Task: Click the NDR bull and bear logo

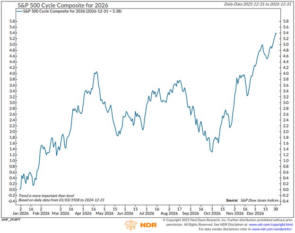Action: click(140, 224)
